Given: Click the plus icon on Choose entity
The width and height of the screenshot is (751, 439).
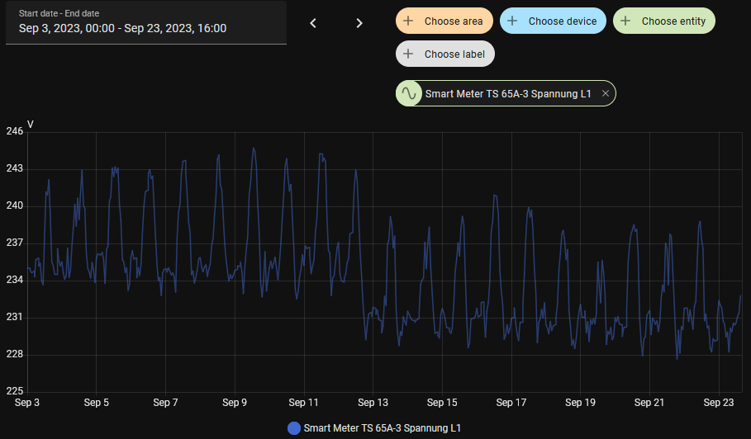Looking at the screenshot, I should 625,21.
